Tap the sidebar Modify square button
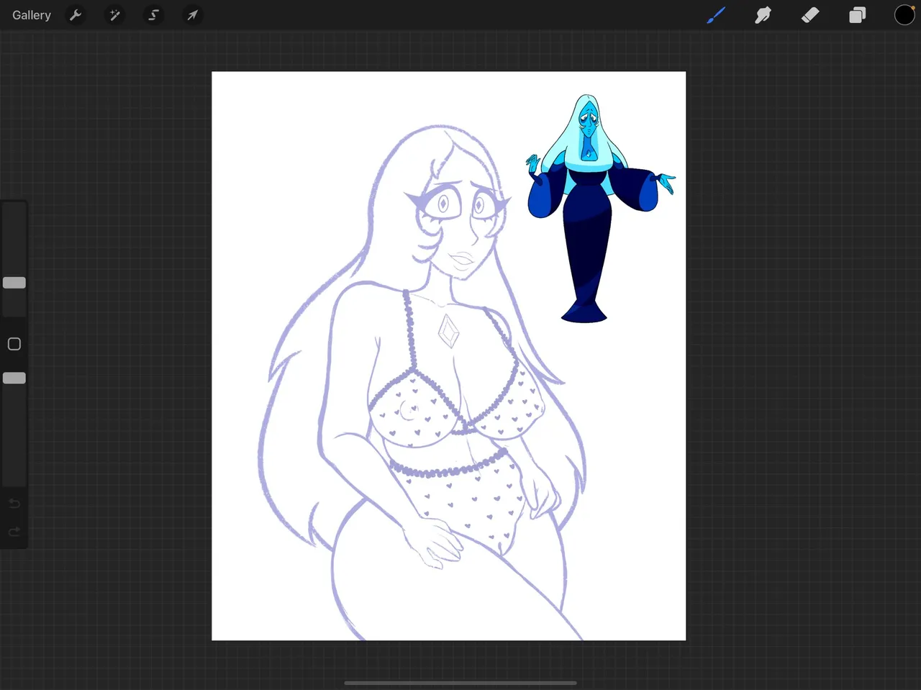The image size is (921, 690). pos(14,344)
